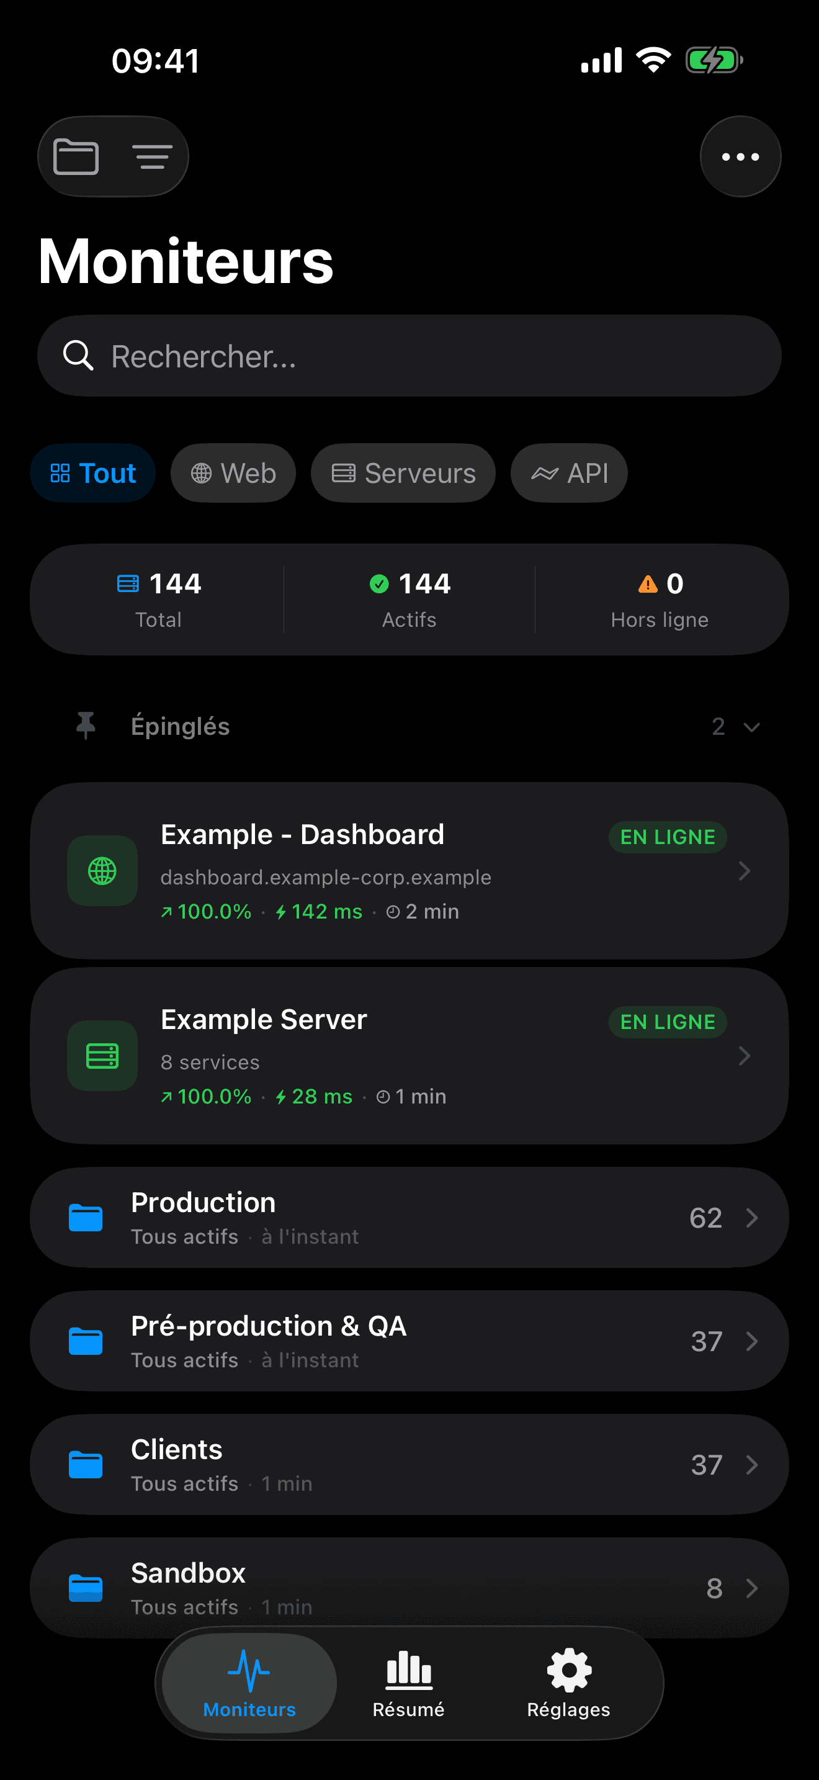This screenshot has height=1780, width=819.
Task: Open the sort and filter lines icon
Action: [x=152, y=157]
